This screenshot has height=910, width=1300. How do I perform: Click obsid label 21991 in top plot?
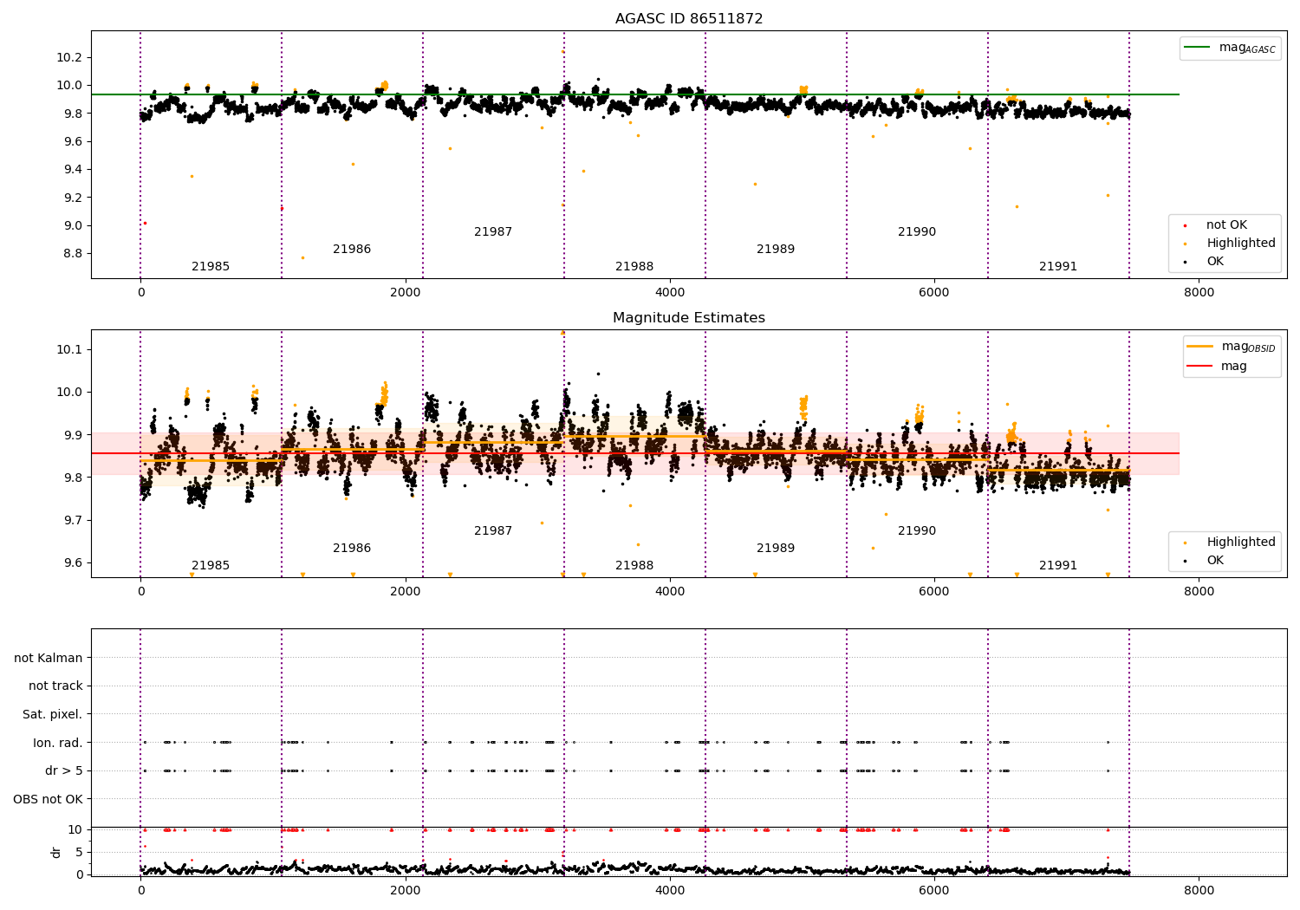coord(1058,267)
